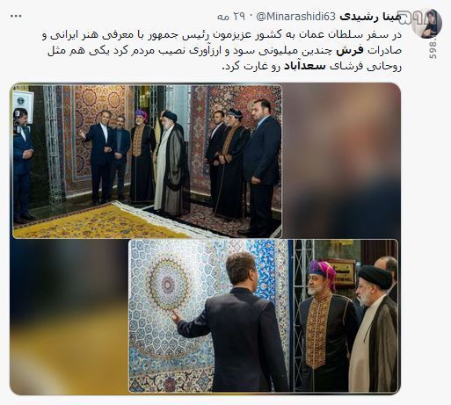Image resolution: width=451 pixels, height=405 pixels.
Task: Click the tweet's first text line
Action: 222,35
